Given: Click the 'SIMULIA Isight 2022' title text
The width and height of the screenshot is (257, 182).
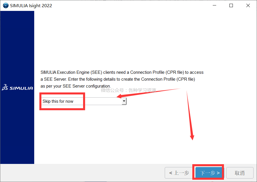Looking at the screenshot, I should coord(31,5).
